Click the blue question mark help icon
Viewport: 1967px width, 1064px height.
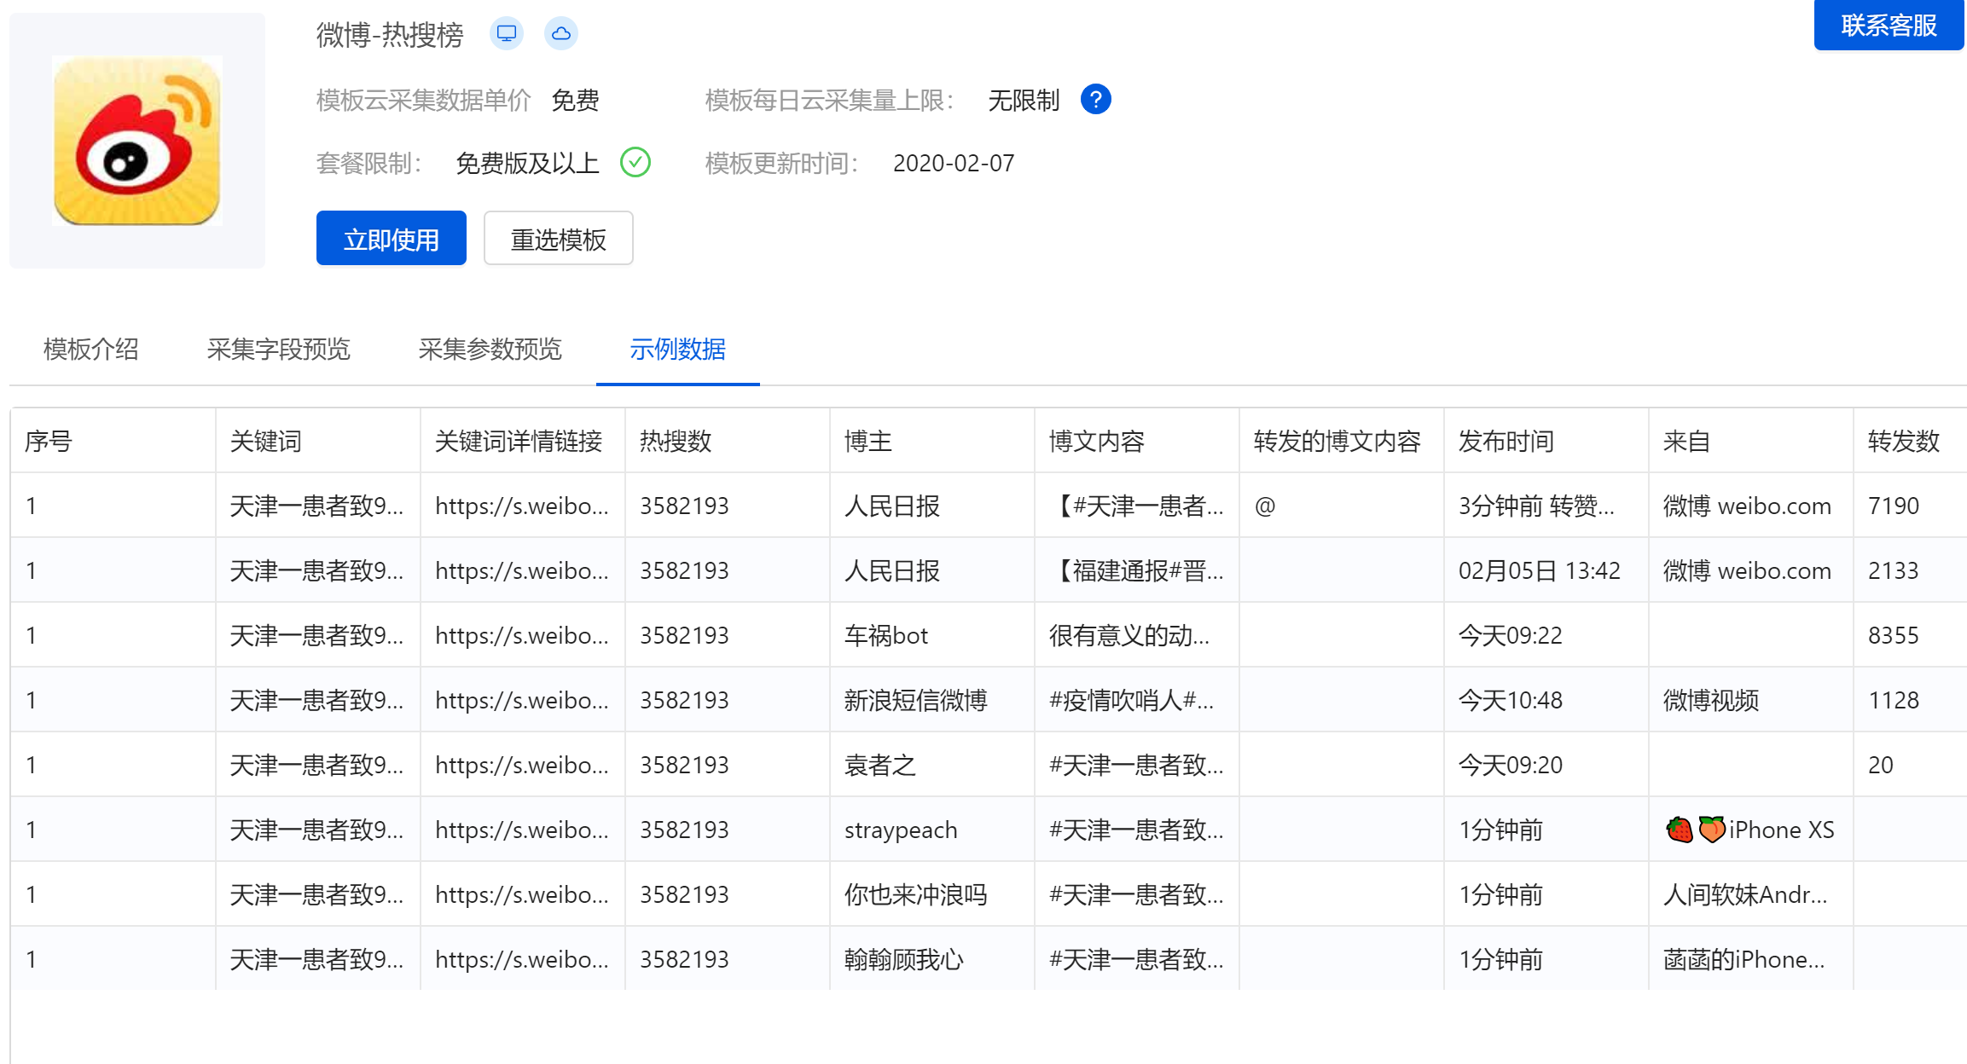[x=1095, y=100]
